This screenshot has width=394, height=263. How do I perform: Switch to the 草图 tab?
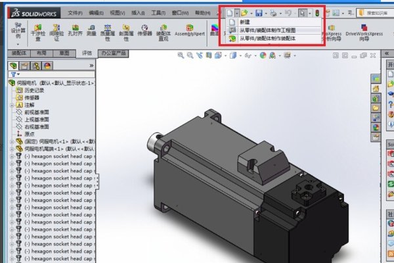(64, 53)
